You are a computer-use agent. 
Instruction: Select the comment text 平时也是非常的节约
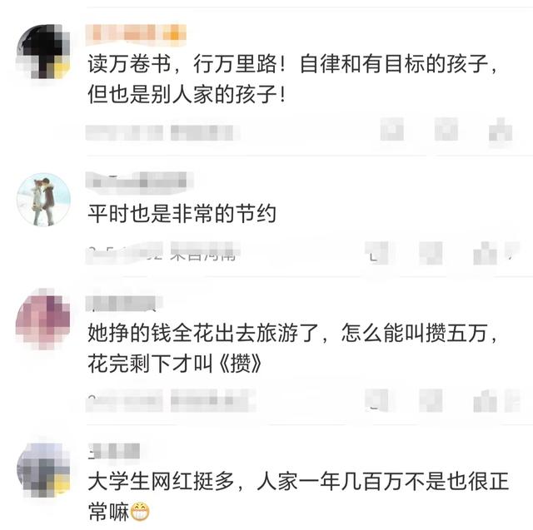(x=182, y=214)
